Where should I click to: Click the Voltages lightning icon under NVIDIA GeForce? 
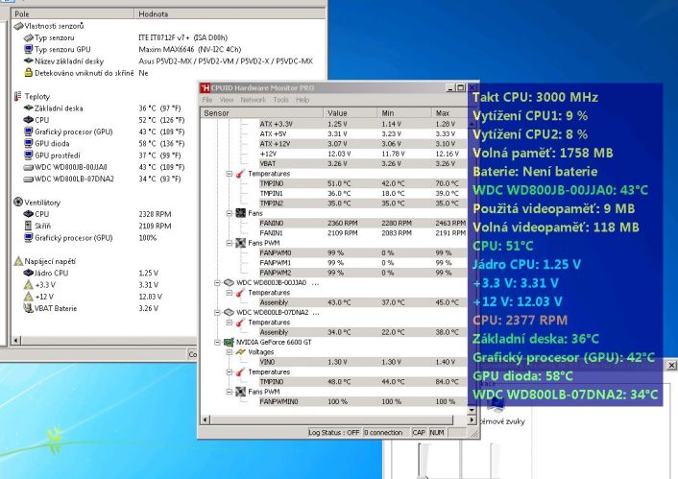[x=240, y=352]
